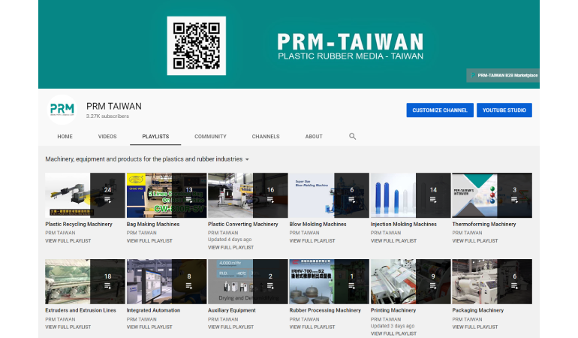Viewport: 578px width, 338px height.
Task: View full playlist for Plastic Converting Machinery
Action: 230,247
